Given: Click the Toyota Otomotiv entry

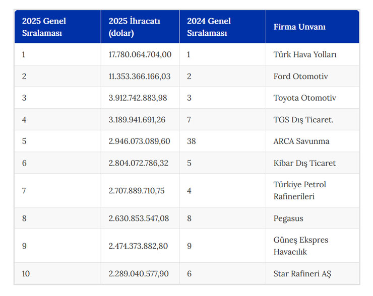Looking at the screenshot, I should click(x=305, y=98).
